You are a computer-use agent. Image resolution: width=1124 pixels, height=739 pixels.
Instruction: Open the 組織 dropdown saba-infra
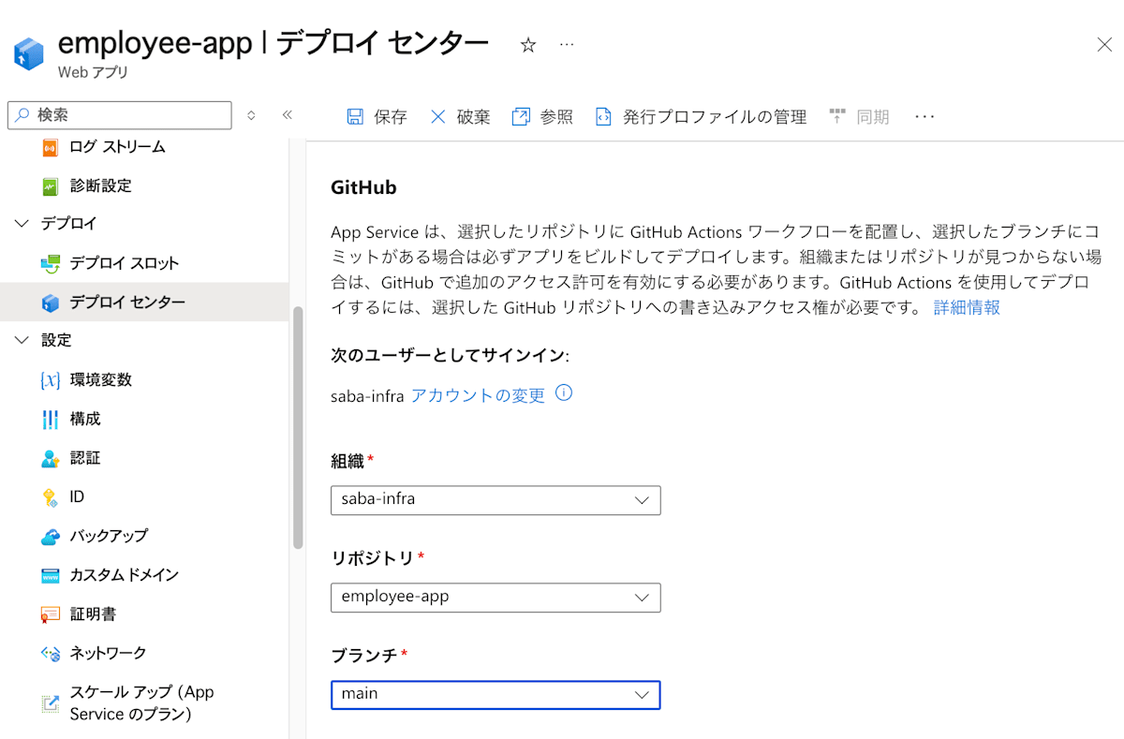[495, 499]
